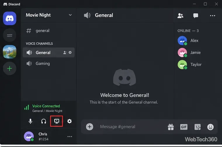Viewport: 222px width, 147px height.
Task: Click Jamie's pink avatar
Action: coord(182,52)
